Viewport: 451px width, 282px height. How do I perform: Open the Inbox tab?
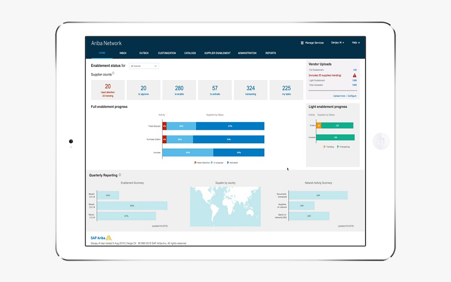(123, 53)
